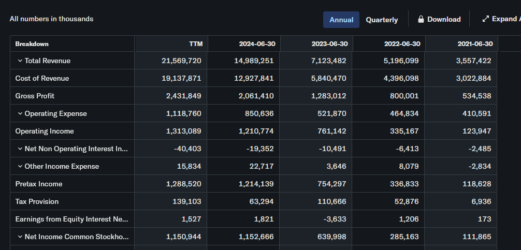Click Pretax Income value 754,297
521x250 pixels.
click(x=331, y=184)
